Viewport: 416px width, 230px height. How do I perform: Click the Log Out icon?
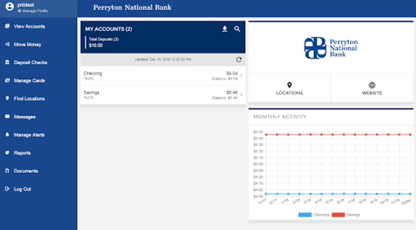[7, 189]
